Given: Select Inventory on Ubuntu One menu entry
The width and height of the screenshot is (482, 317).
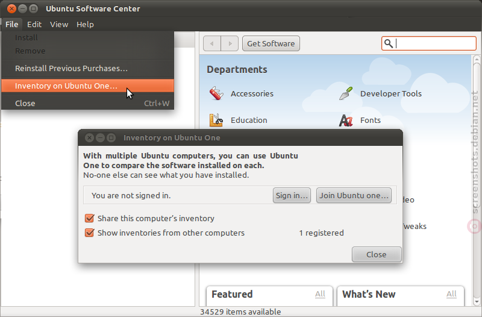Looking at the screenshot, I should [x=87, y=86].
